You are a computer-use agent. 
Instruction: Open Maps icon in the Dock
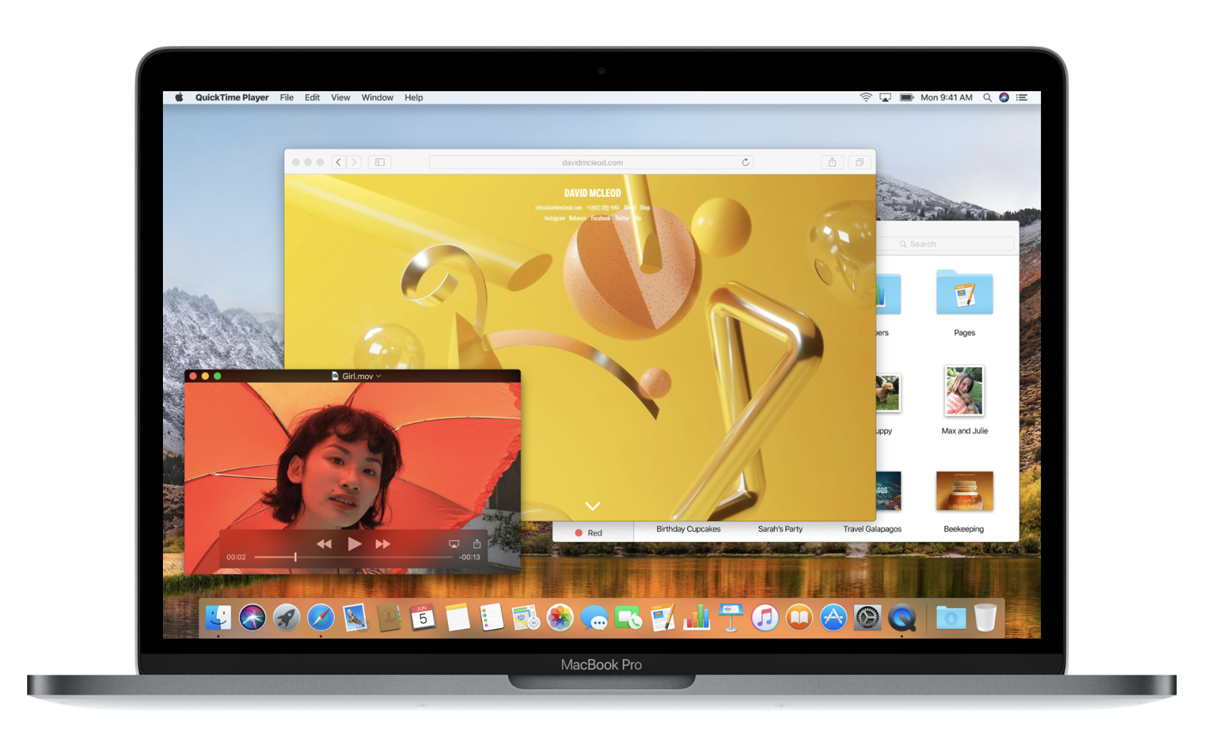[x=525, y=618]
